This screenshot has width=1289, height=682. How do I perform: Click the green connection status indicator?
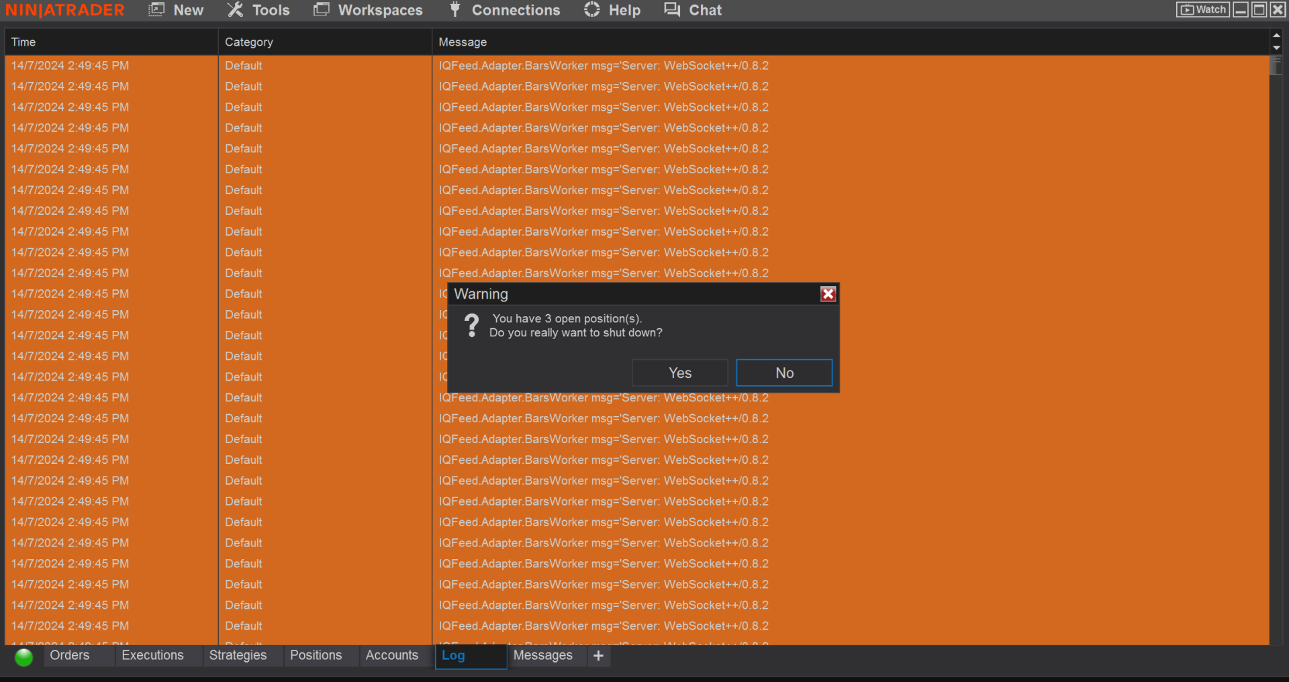(x=24, y=657)
